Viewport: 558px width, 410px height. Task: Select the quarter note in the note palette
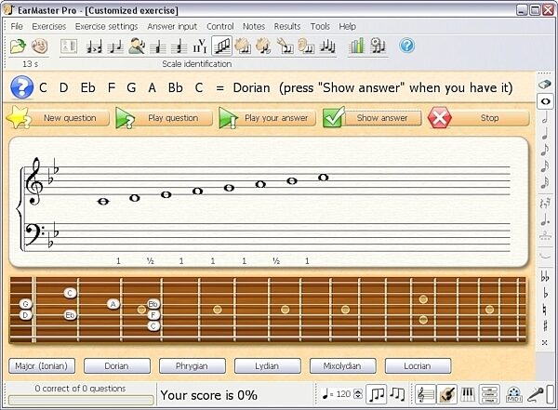click(545, 134)
